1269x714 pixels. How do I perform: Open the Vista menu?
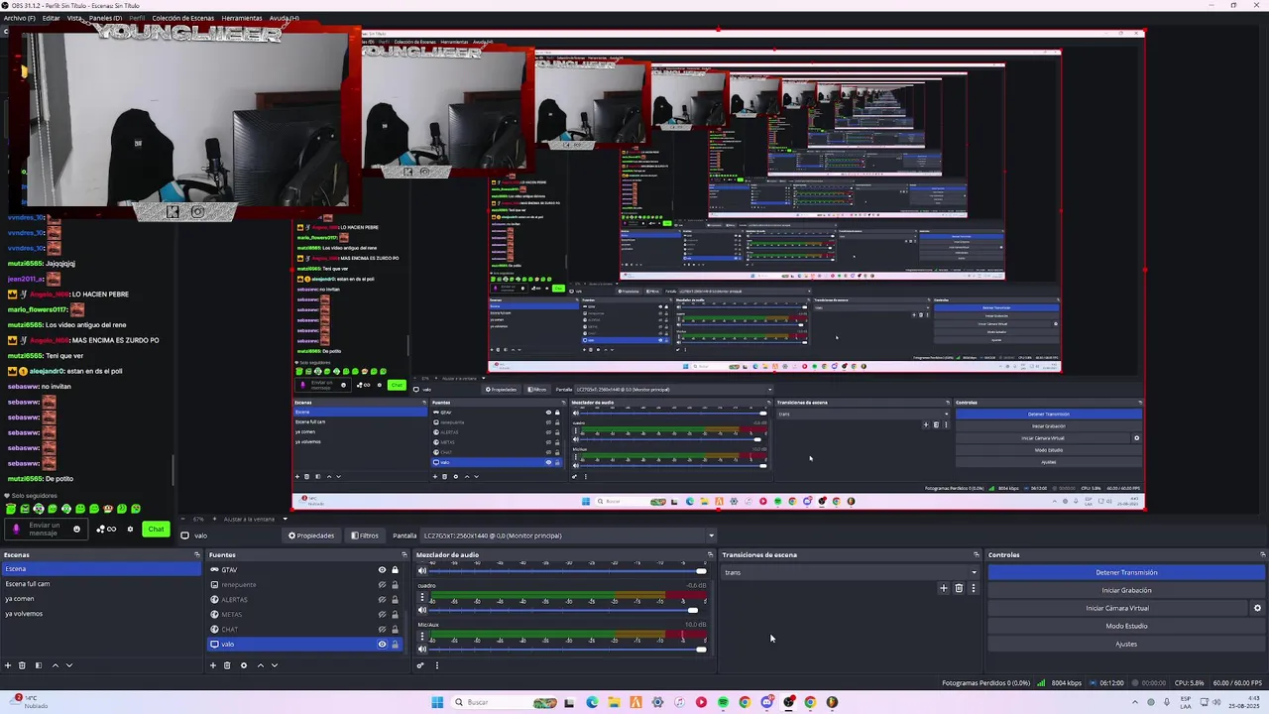point(75,18)
